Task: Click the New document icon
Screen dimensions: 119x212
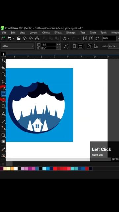Action: click(3, 38)
